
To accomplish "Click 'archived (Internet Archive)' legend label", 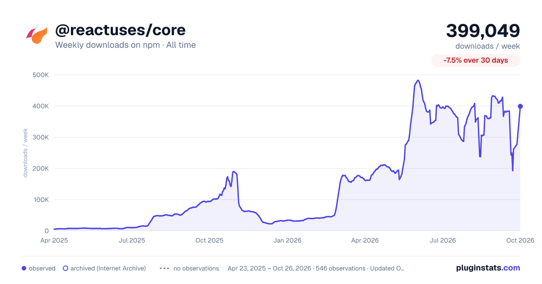I will coord(108,268).
